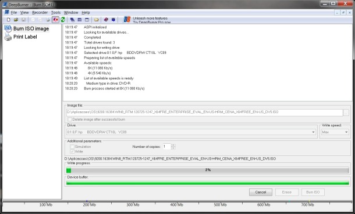Select Print Label in the sidebar
Image resolution: width=355 pixels, height=214 pixels.
coord(25,37)
